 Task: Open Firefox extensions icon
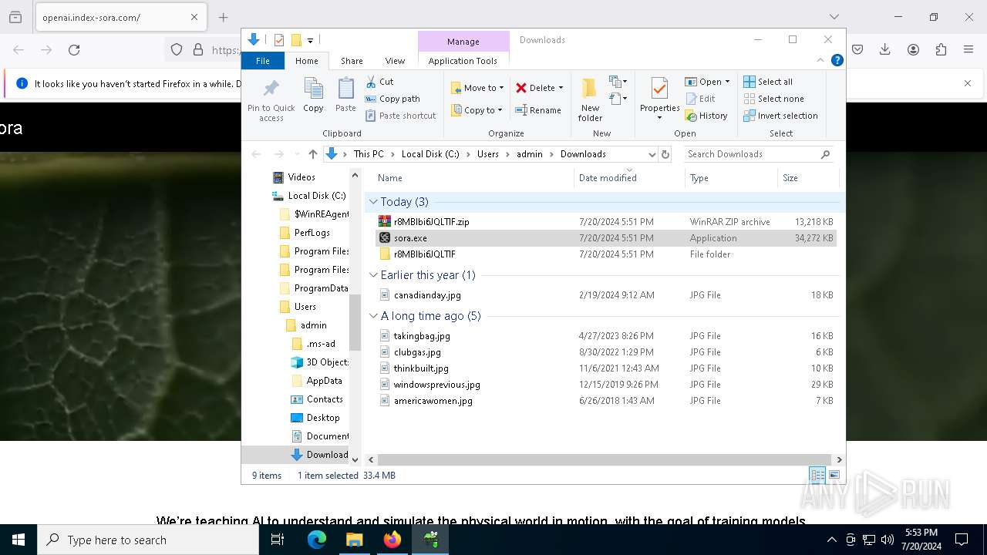[x=941, y=49]
